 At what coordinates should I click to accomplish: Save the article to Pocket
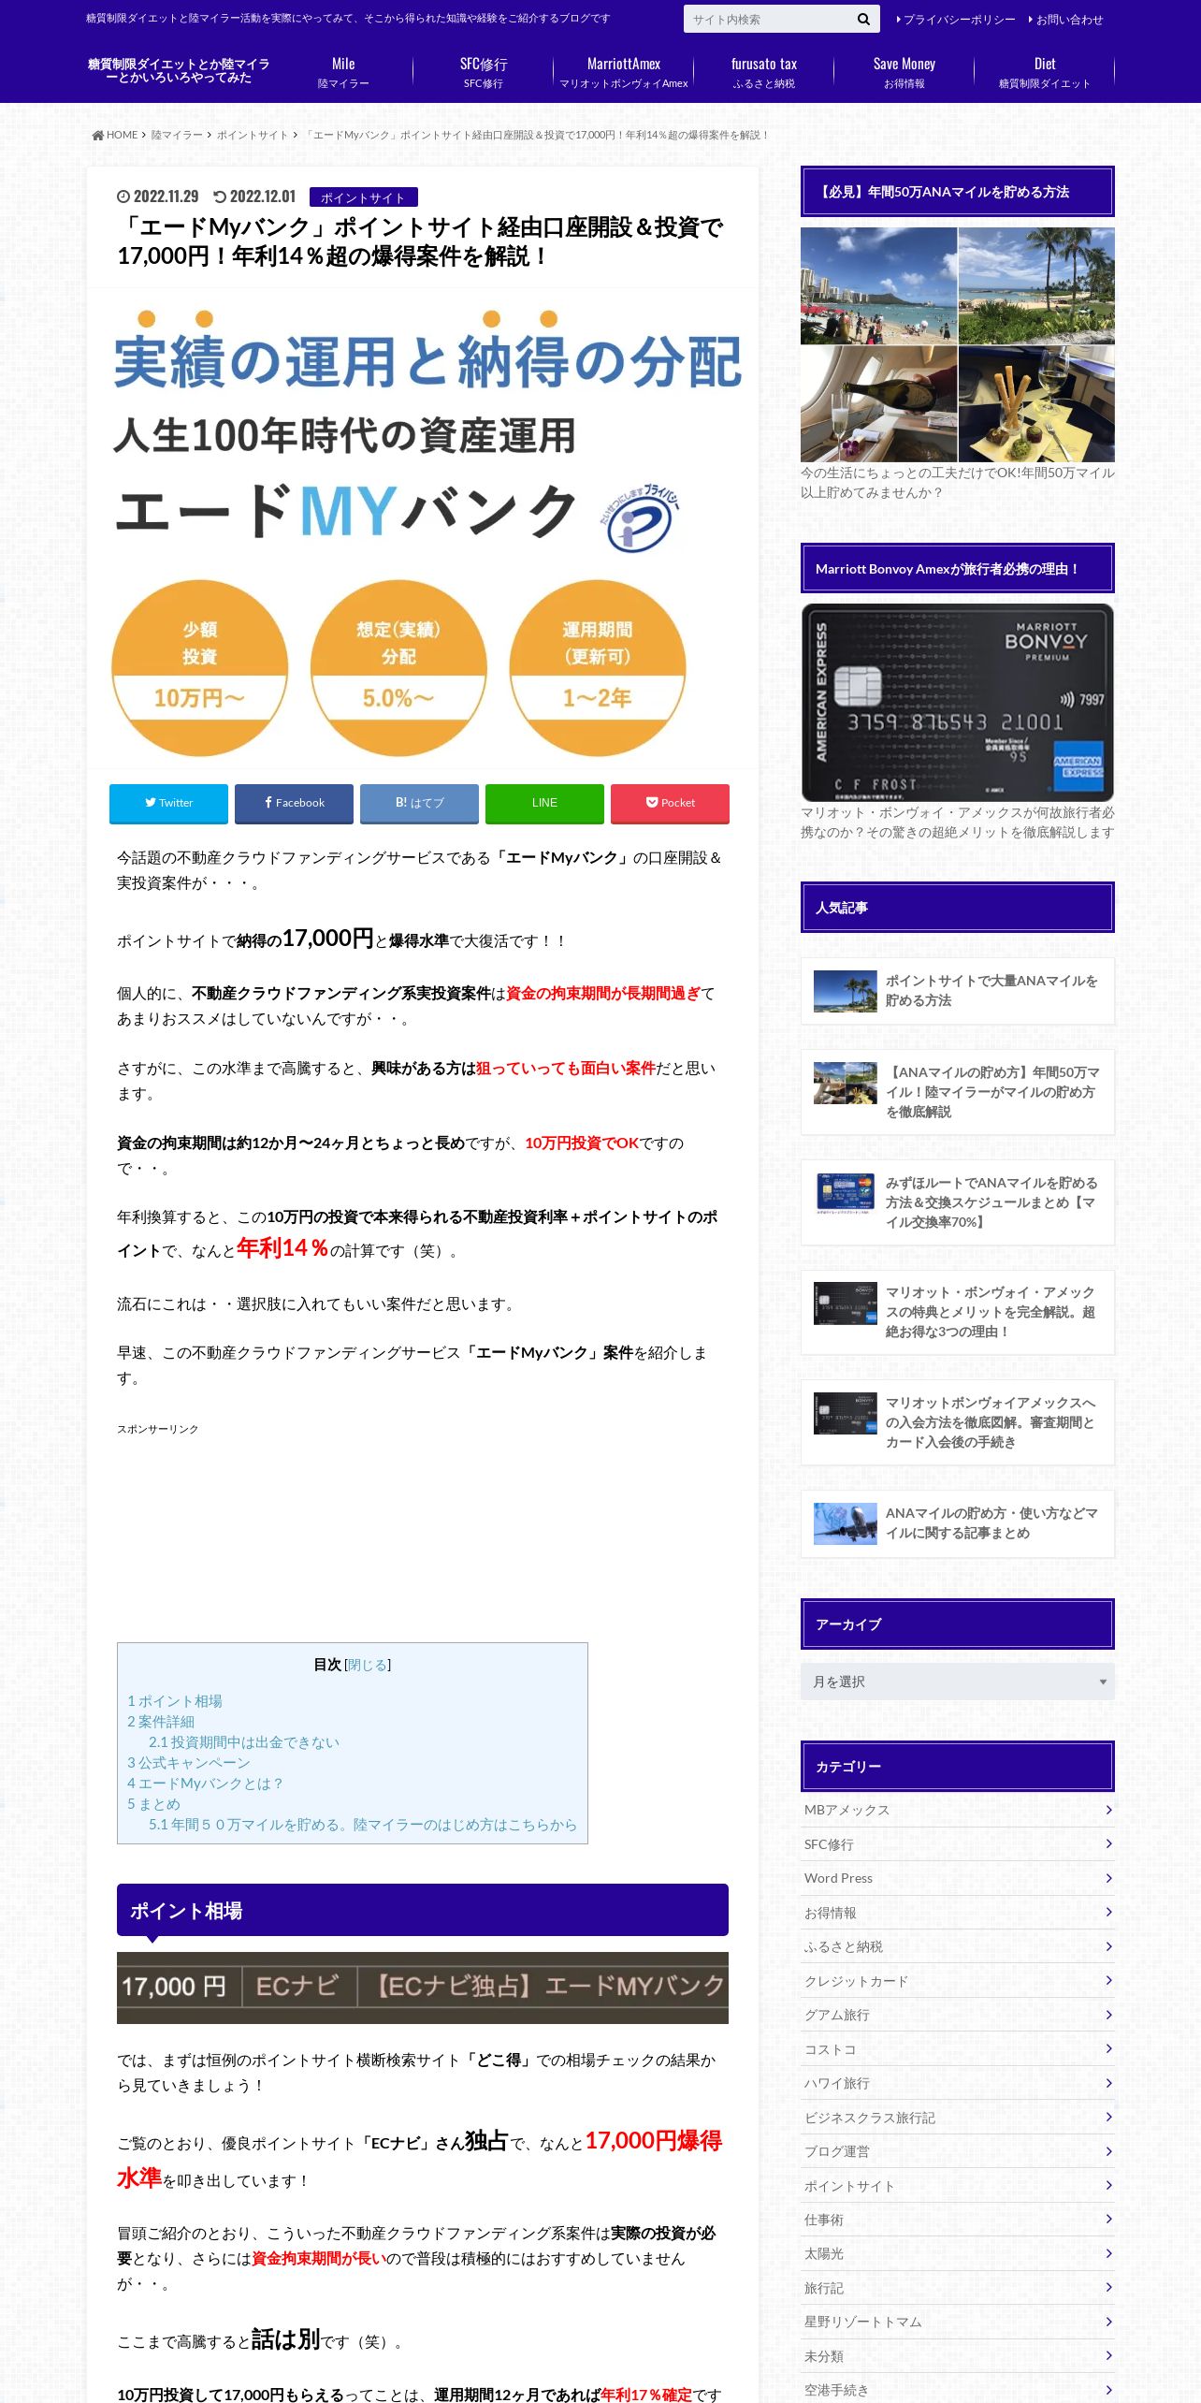[670, 803]
